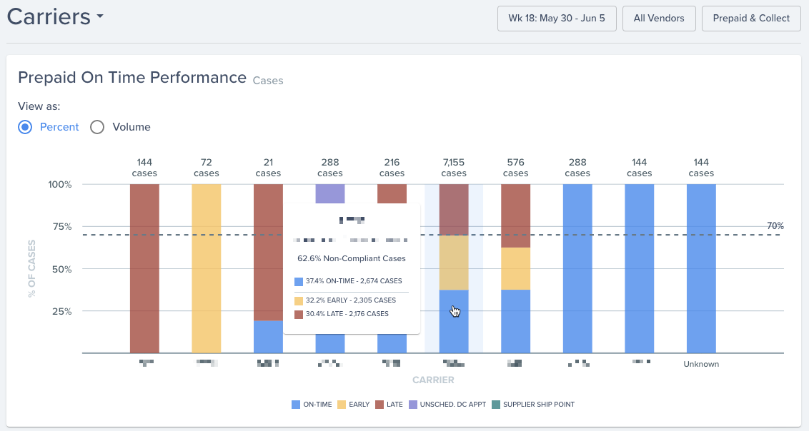Open the Carriers title dropdown arrow
This screenshot has height=431, width=809.
click(x=99, y=16)
